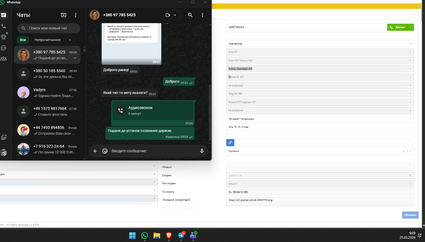Open the Chats section in WhatsApp sidebar

[4, 15]
